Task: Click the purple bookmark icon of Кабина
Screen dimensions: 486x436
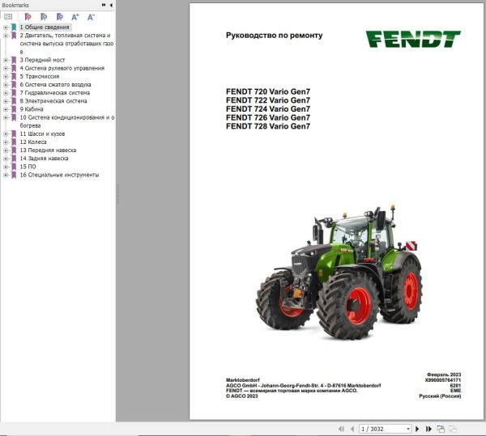Action: click(x=14, y=109)
